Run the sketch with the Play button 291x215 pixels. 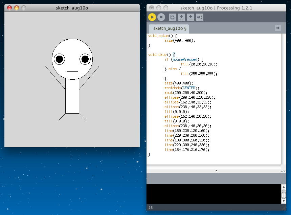click(x=152, y=17)
